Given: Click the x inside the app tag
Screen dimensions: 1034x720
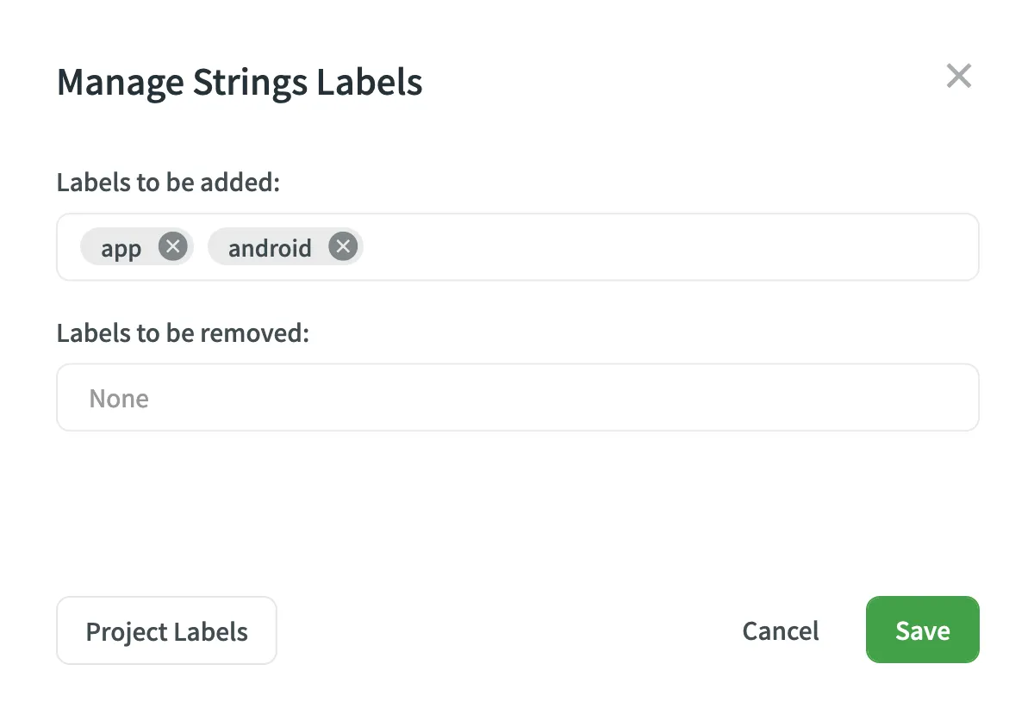Looking at the screenshot, I should (172, 245).
